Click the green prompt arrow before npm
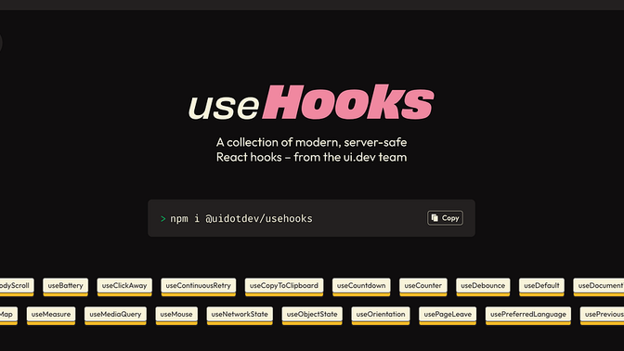This screenshot has width=624, height=351. (162, 219)
